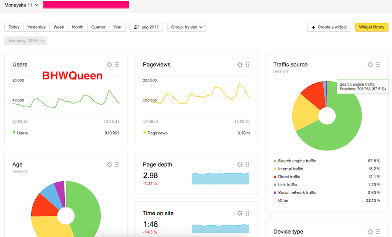Click the Time on site drag handle
This screenshot has width=392, height=237.
tap(247, 213)
